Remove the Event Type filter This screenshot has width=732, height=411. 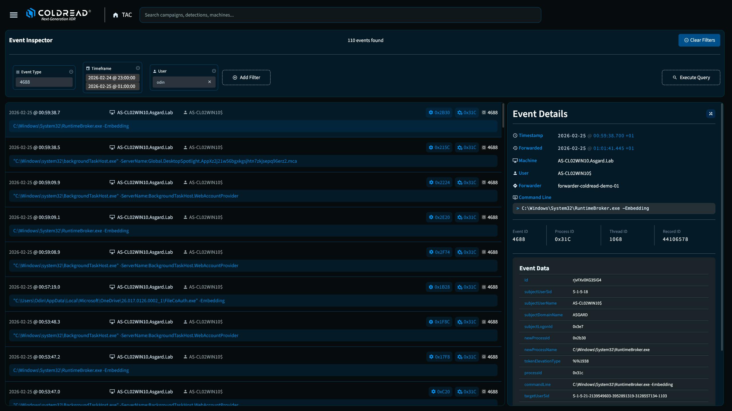tap(71, 72)
